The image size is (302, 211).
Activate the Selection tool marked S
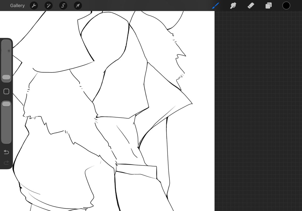click(63, 5)
